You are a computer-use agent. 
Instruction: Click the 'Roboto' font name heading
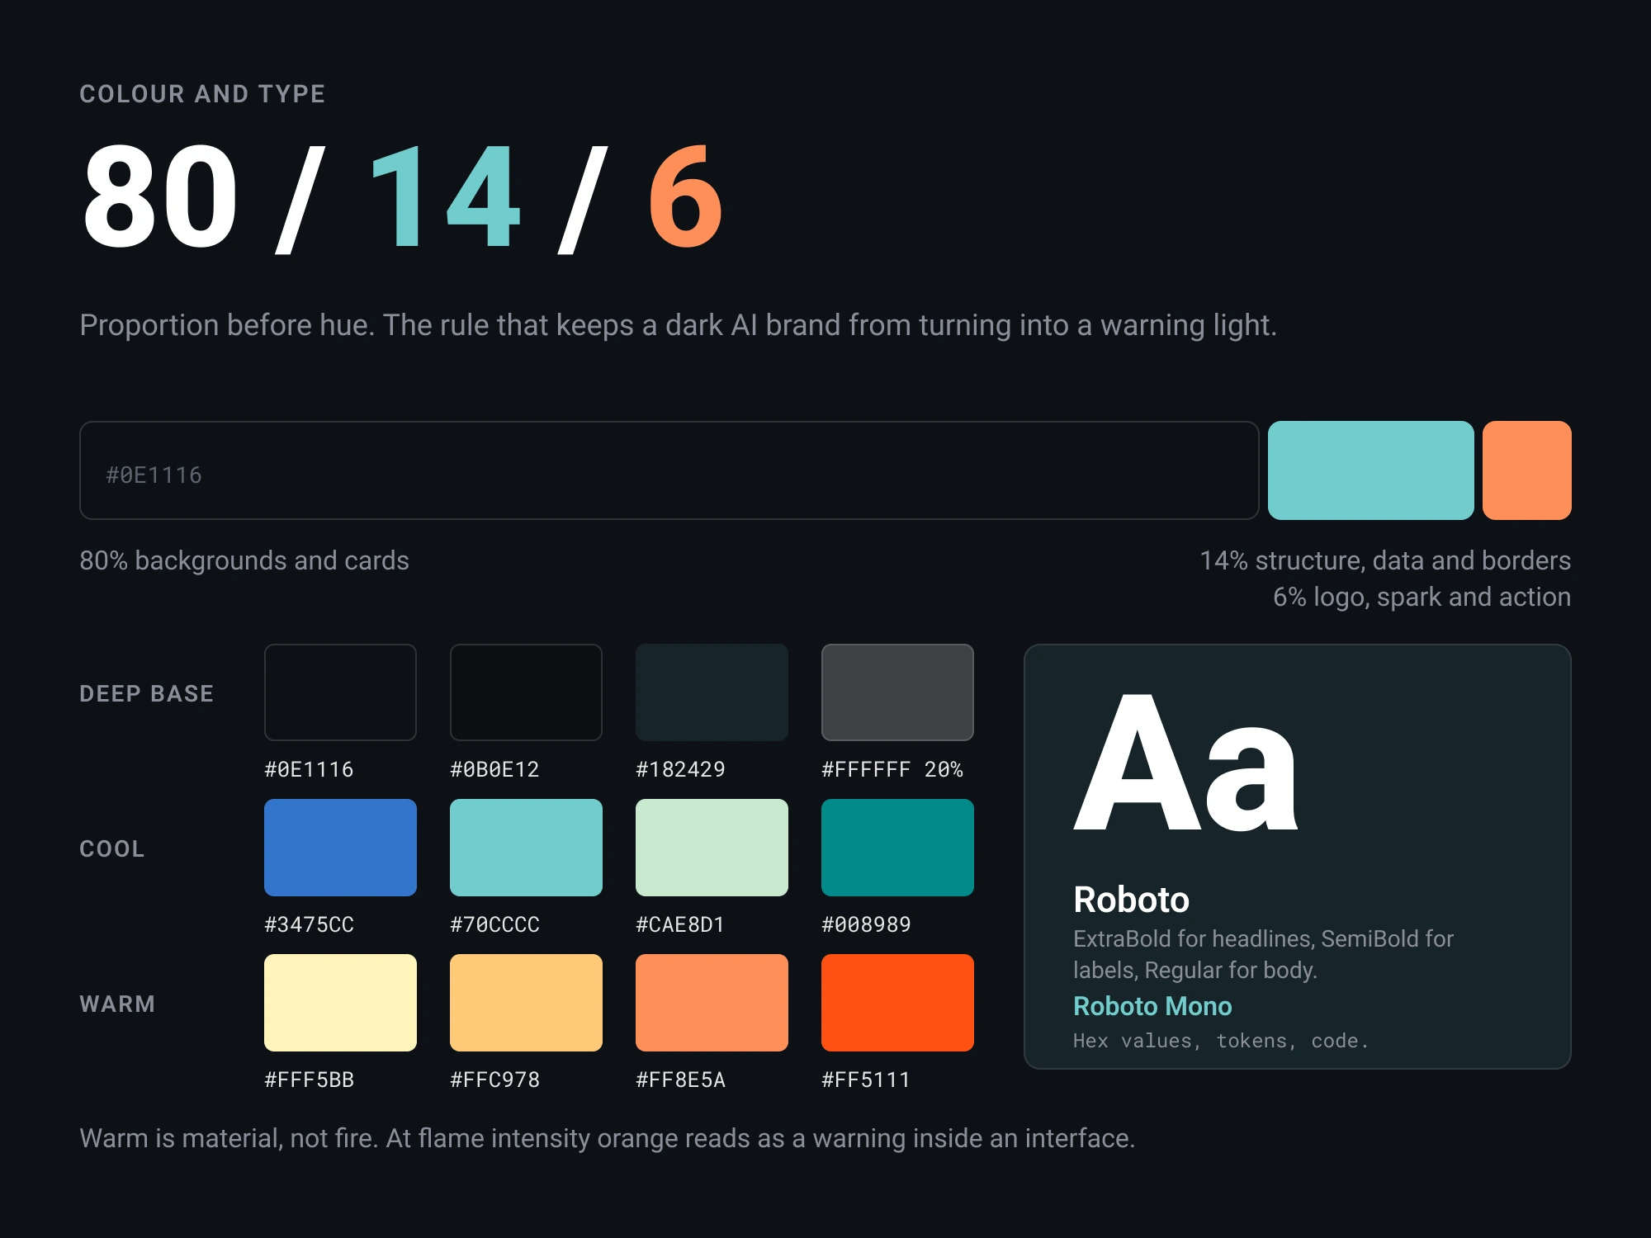1131,899
